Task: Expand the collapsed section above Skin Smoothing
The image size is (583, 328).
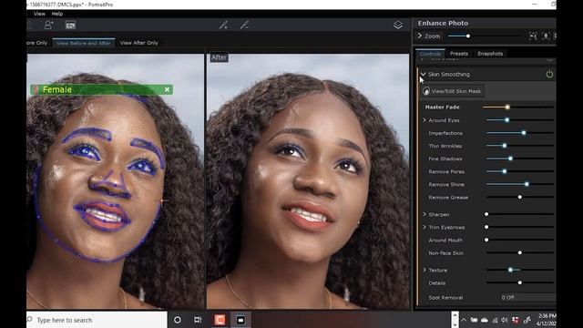Action: coord(423,59)
